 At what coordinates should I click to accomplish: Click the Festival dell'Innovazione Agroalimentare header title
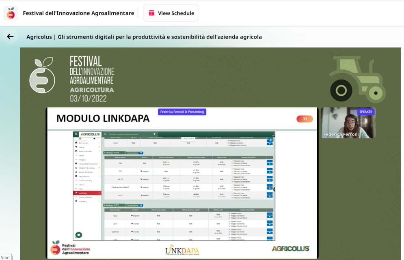(x=78, y=13)
